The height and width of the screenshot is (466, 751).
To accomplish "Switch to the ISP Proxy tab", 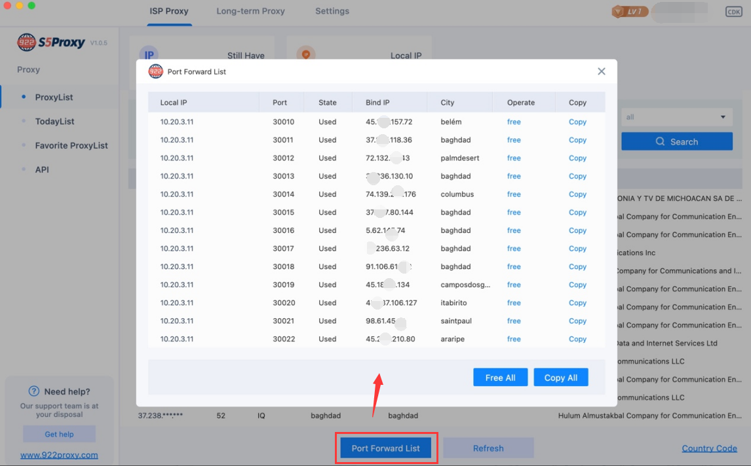I will click(169, 11).
